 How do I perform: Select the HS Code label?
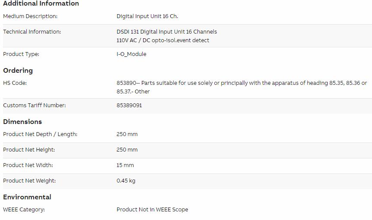pos(15,83)
